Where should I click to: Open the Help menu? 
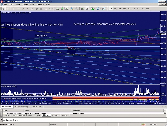(48, 5)
